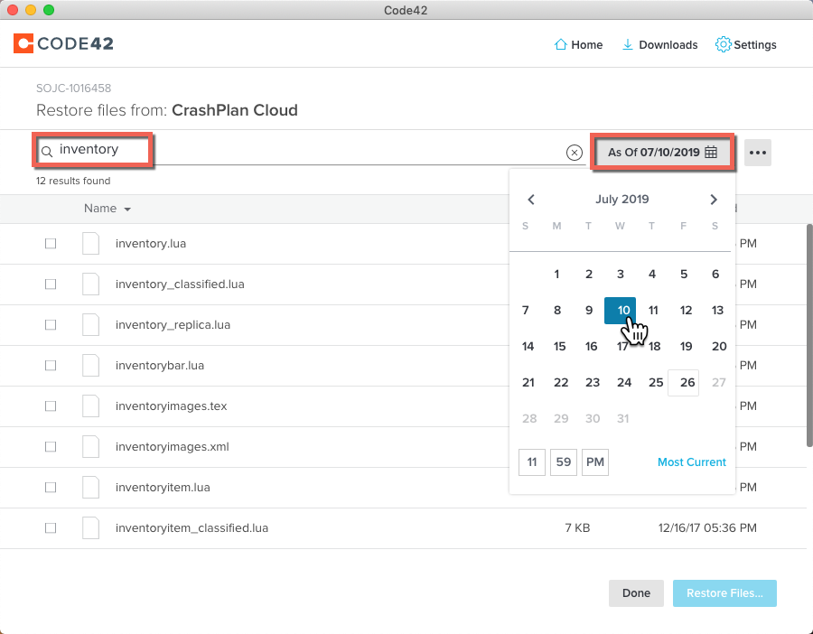The image size is (813, 634).
Task: Click the file icon of inventory_replica.lua
Action: 90,324
